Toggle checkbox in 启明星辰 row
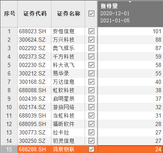Viewport: 163px width, 153px height. click(x=91, y=99)
